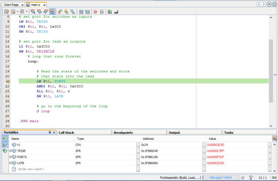
Task: Expand the LATB watch row
Action: click(x=11, y=163)
